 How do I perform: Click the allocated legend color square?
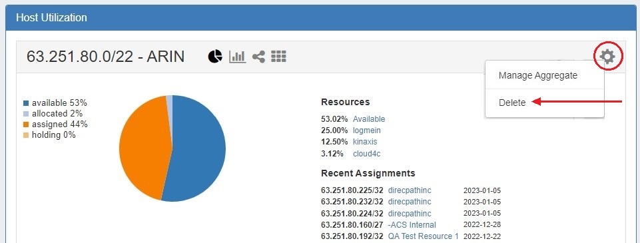tap(27, 114)
